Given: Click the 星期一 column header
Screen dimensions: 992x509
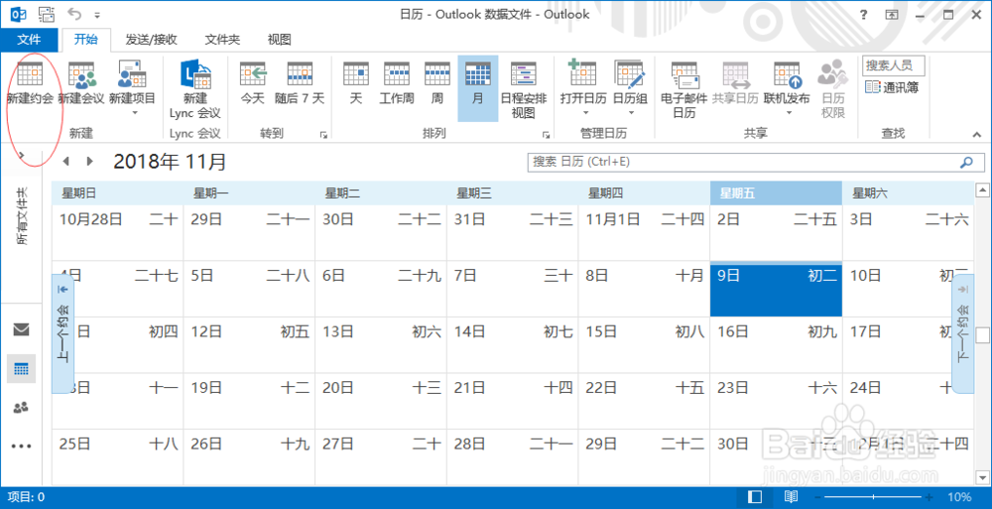Looking at the screenshot, I should [249, 193].
